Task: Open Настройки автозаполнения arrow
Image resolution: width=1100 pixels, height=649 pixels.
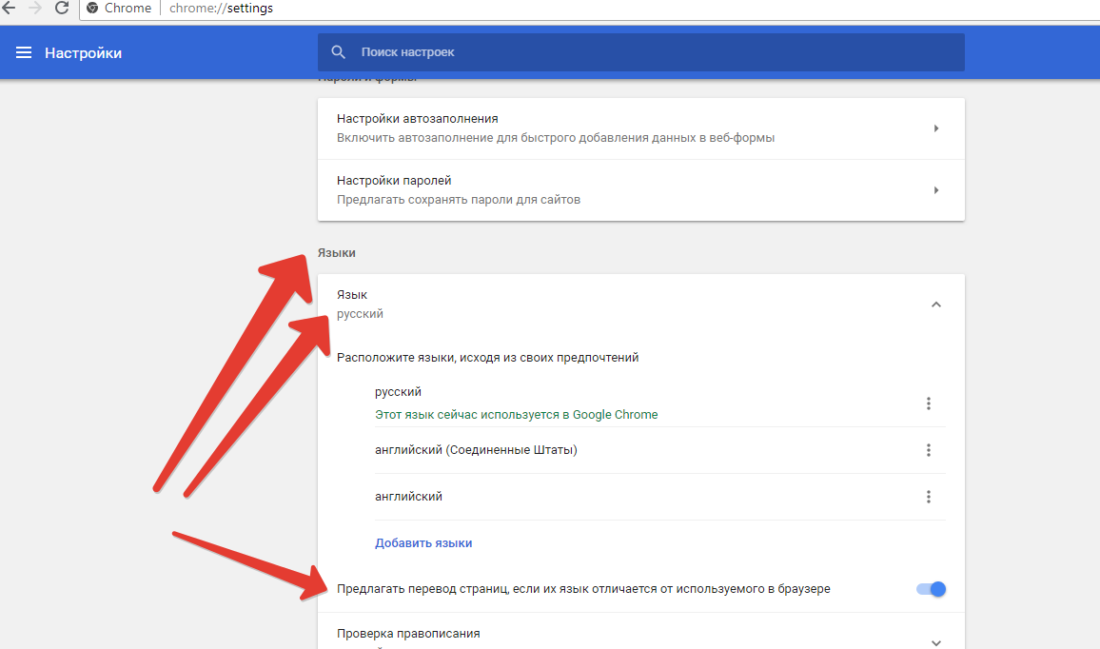Action: tap(935, 128)
